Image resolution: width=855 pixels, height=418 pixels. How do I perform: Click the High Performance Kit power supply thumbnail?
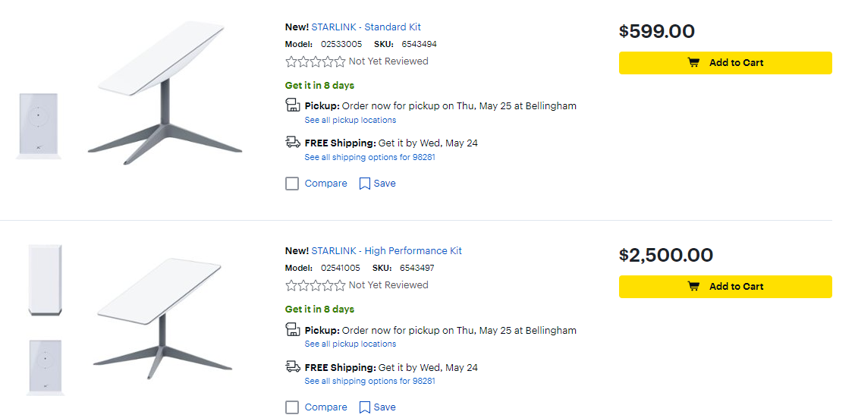45,279
